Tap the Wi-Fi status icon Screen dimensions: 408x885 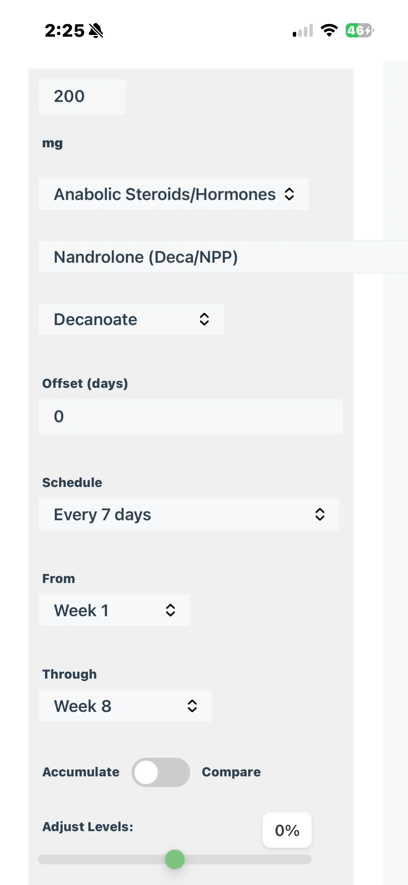pos(329,30)
